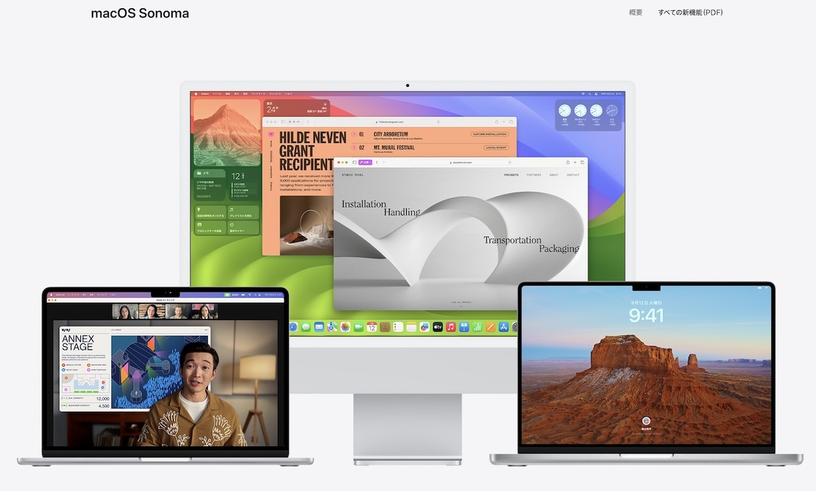Select PARTNERS in the Studio Tevel nav
816x491 pixels.
tap(534, 175)
